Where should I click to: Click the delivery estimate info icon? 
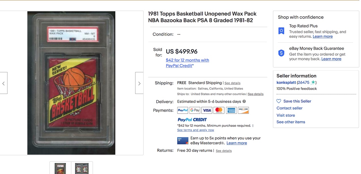coord(244,101)
